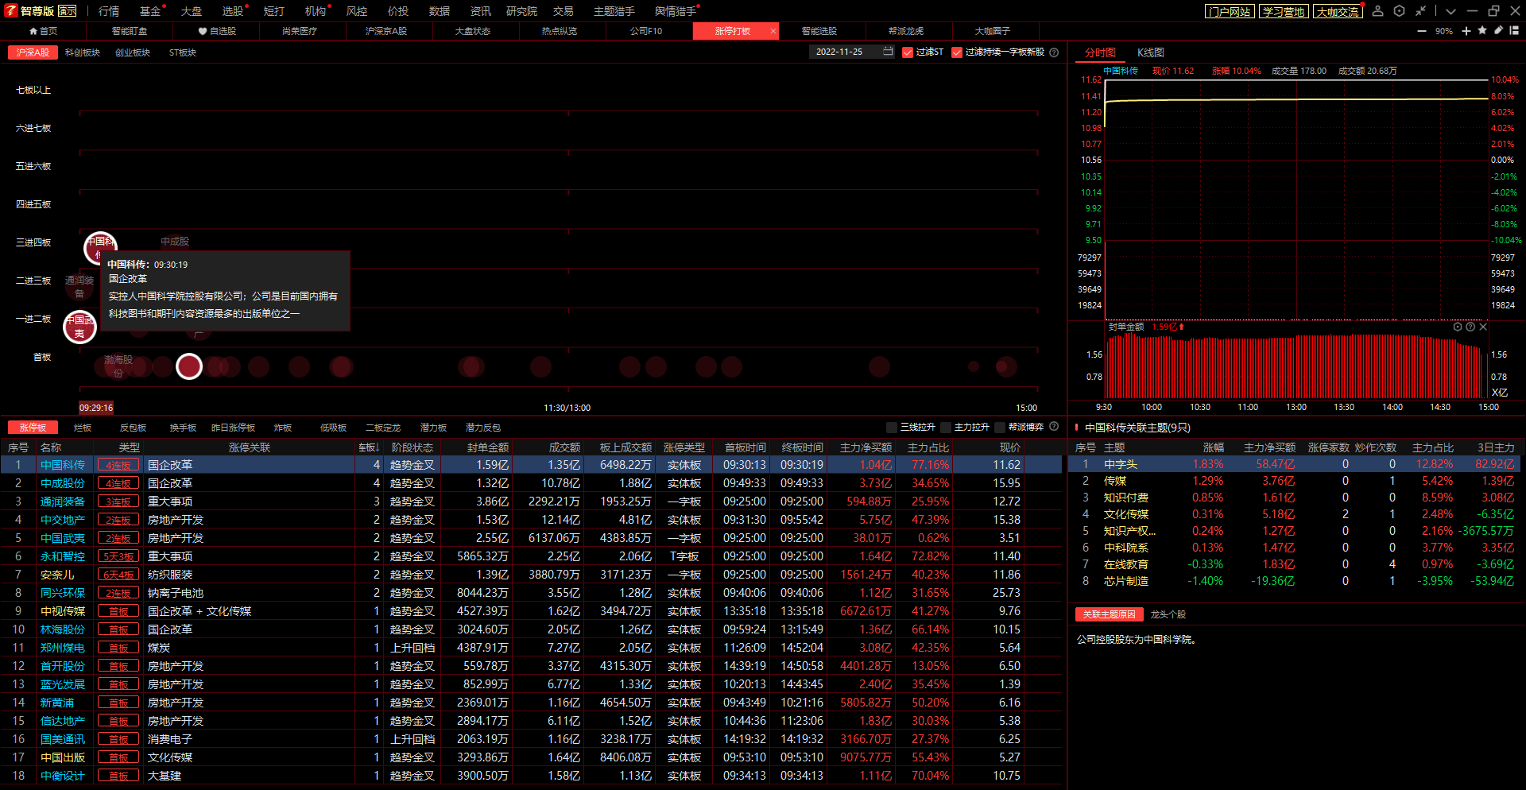Click the 学习营地 button

point(1284,11)
